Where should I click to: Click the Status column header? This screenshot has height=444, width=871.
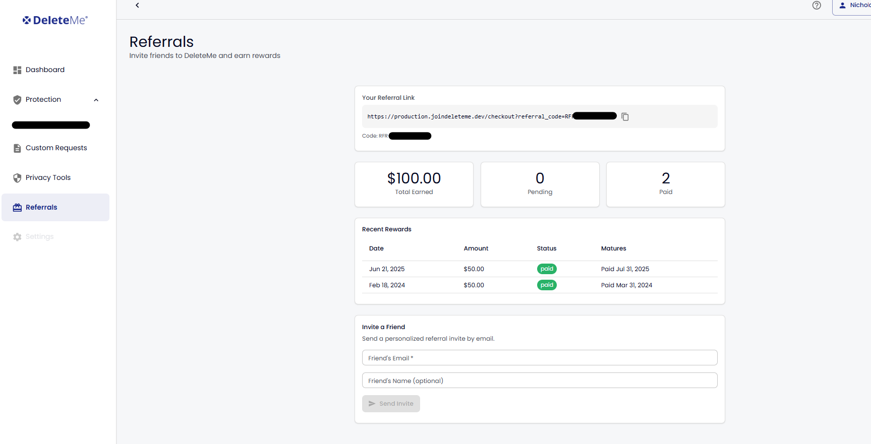pyautogui.click(x=547, y=248)
